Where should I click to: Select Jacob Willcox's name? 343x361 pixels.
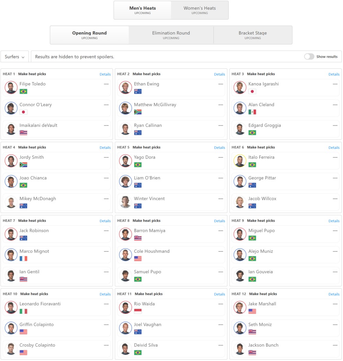coord(262,199)
